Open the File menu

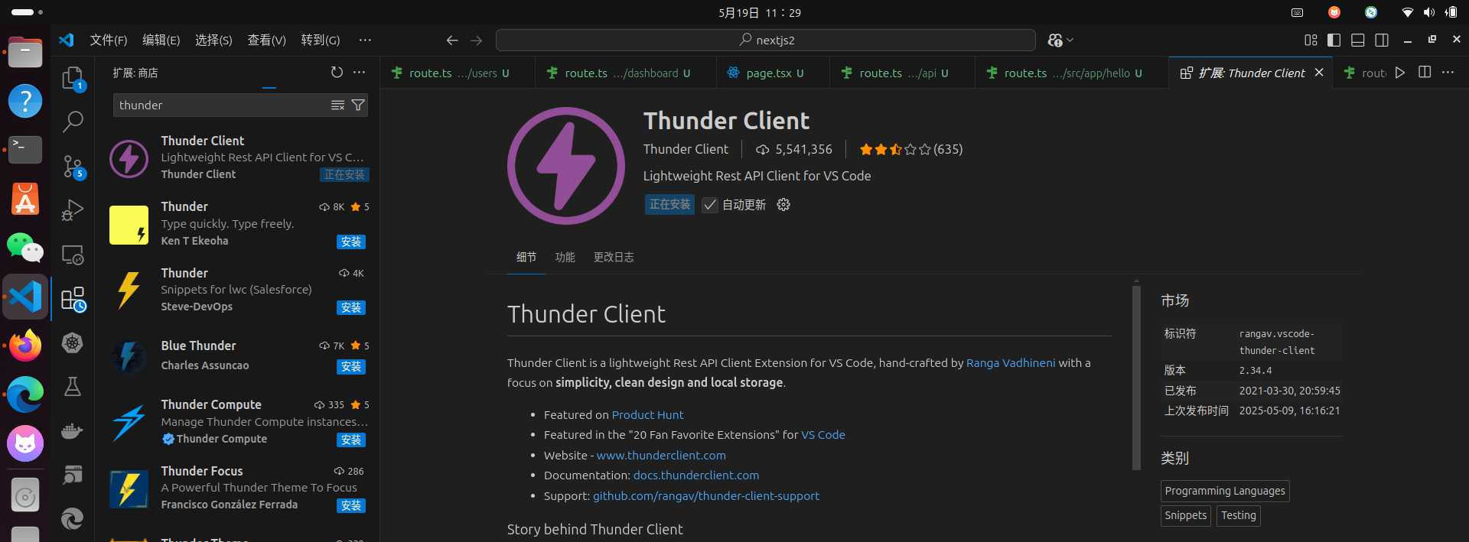109,40
